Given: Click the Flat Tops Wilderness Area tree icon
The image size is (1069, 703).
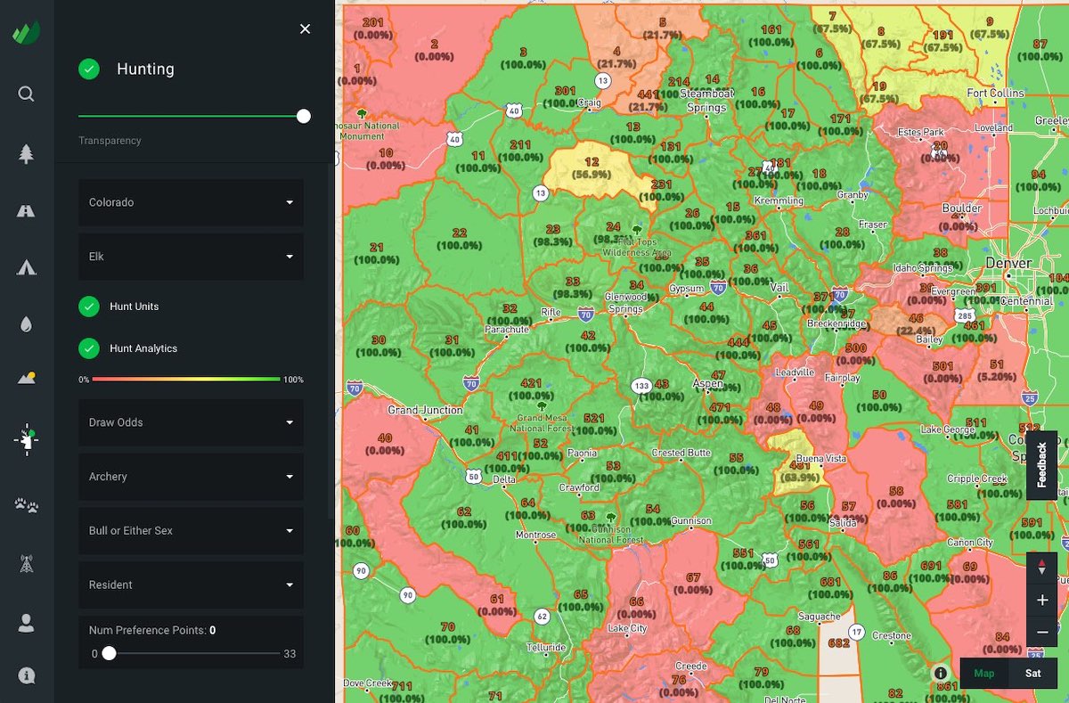Looking at the screenshot, I should click(636, 229).
